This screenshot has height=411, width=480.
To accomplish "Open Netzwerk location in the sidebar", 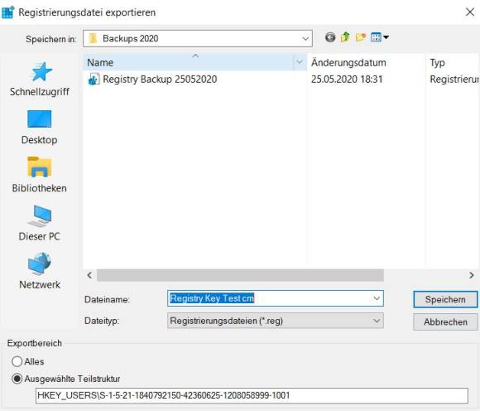I will (x=40, y=271).
